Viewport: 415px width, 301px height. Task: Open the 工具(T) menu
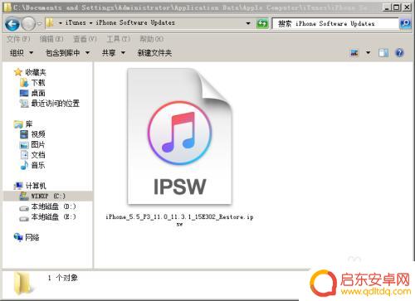tap(119, 39)
